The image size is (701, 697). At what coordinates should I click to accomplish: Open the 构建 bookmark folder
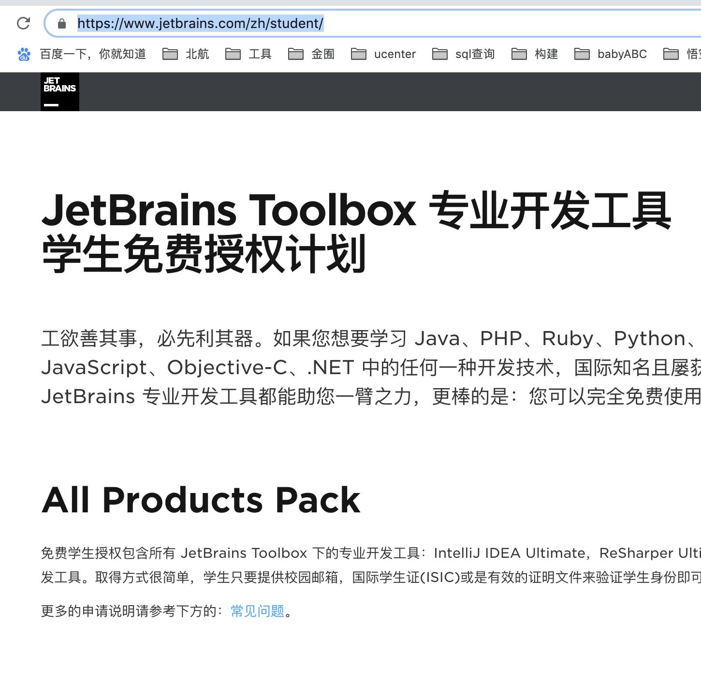point(535,54)
